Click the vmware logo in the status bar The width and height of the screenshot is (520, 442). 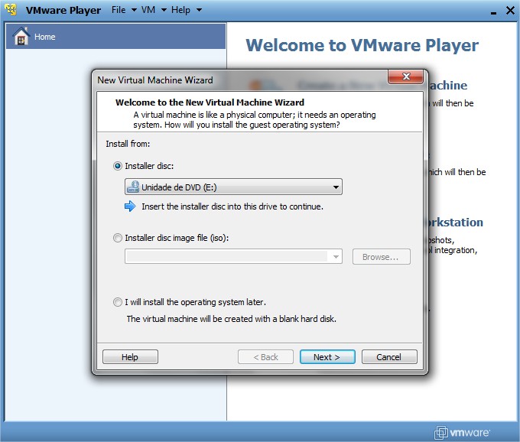pyautogui.click(x=462, y=432)
